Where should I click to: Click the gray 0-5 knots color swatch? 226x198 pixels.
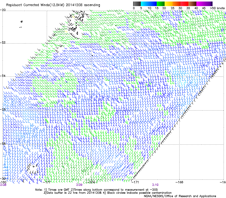click(137, 4)
